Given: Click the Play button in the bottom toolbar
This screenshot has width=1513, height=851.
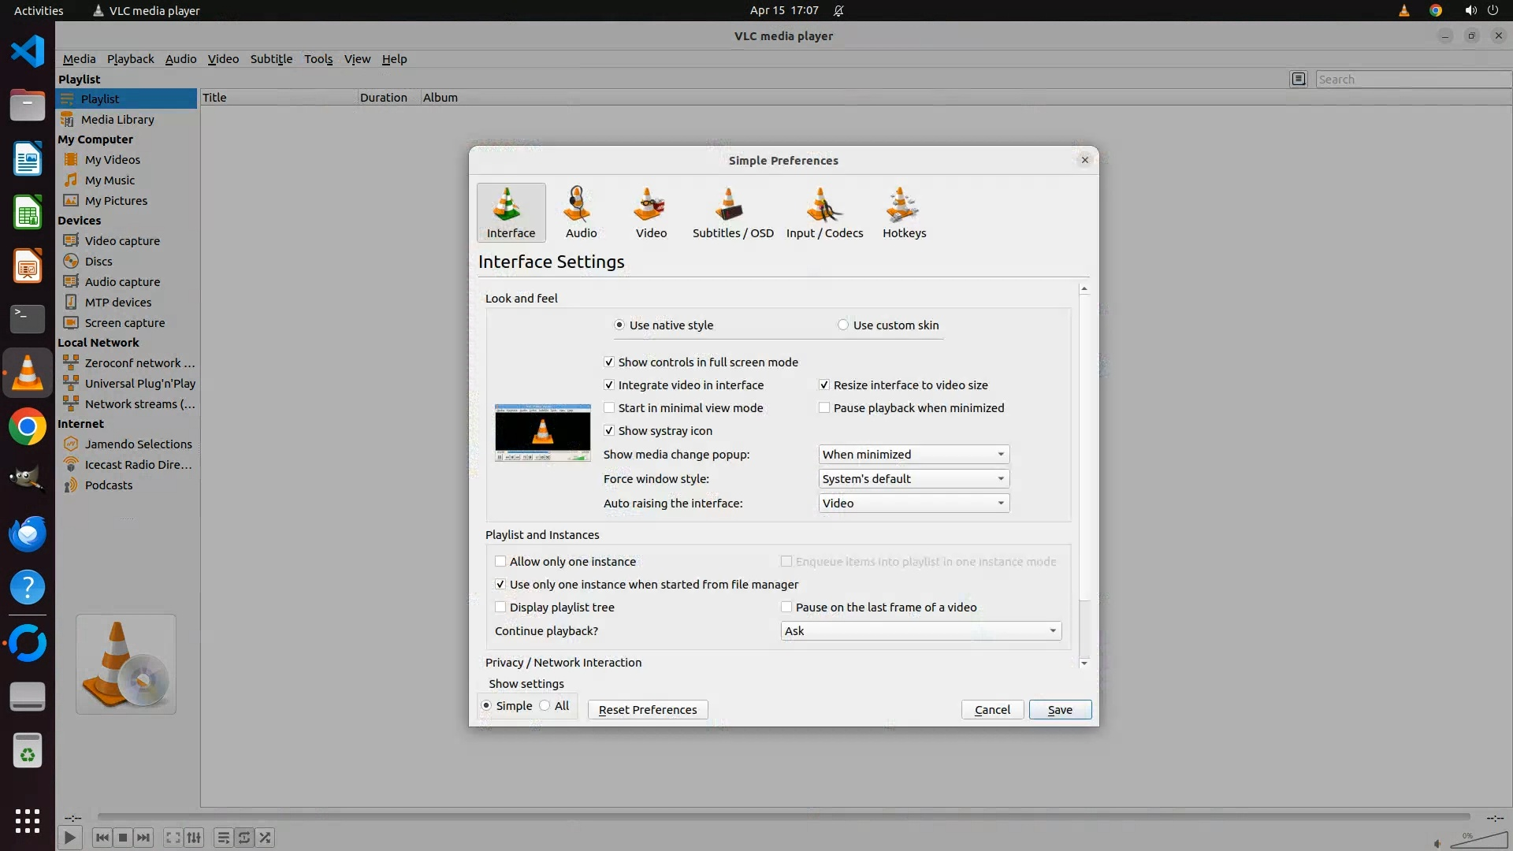Looking at the screenshot, I should [x=69, y=838].
